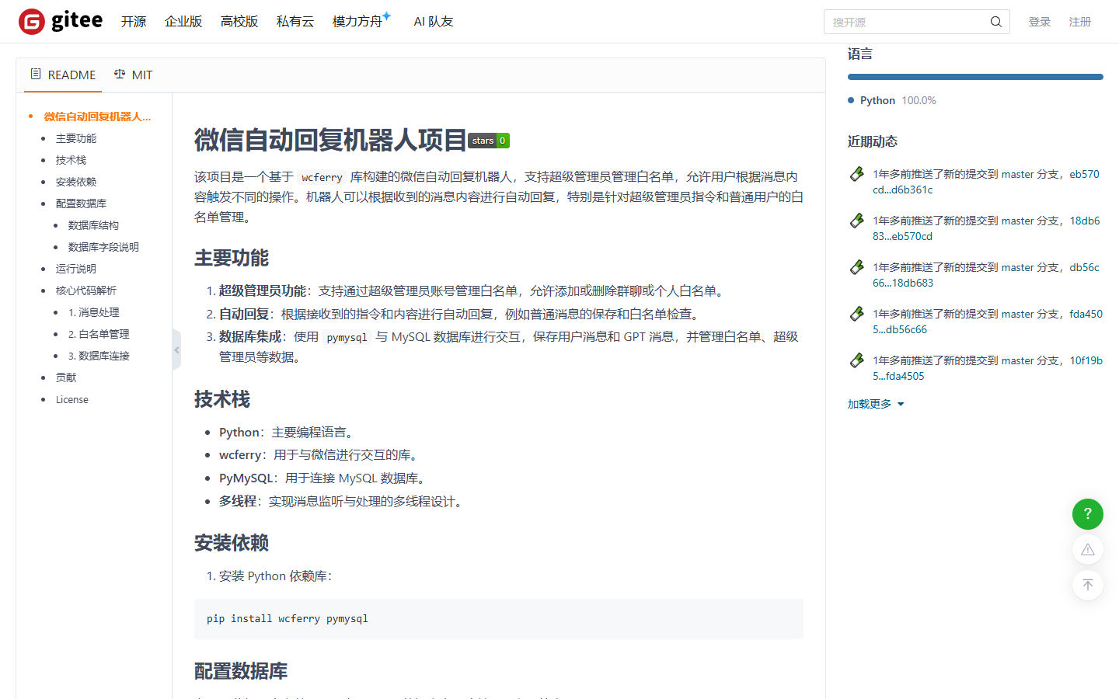This screenshot has width=1119, height=699.
Task: Open the 私有云 menu
Action: [295, 22]
